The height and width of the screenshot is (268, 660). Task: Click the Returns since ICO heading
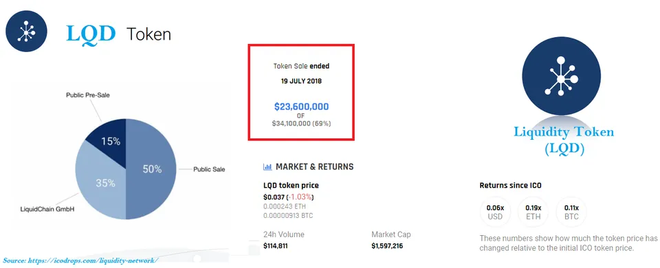[511, 185]
